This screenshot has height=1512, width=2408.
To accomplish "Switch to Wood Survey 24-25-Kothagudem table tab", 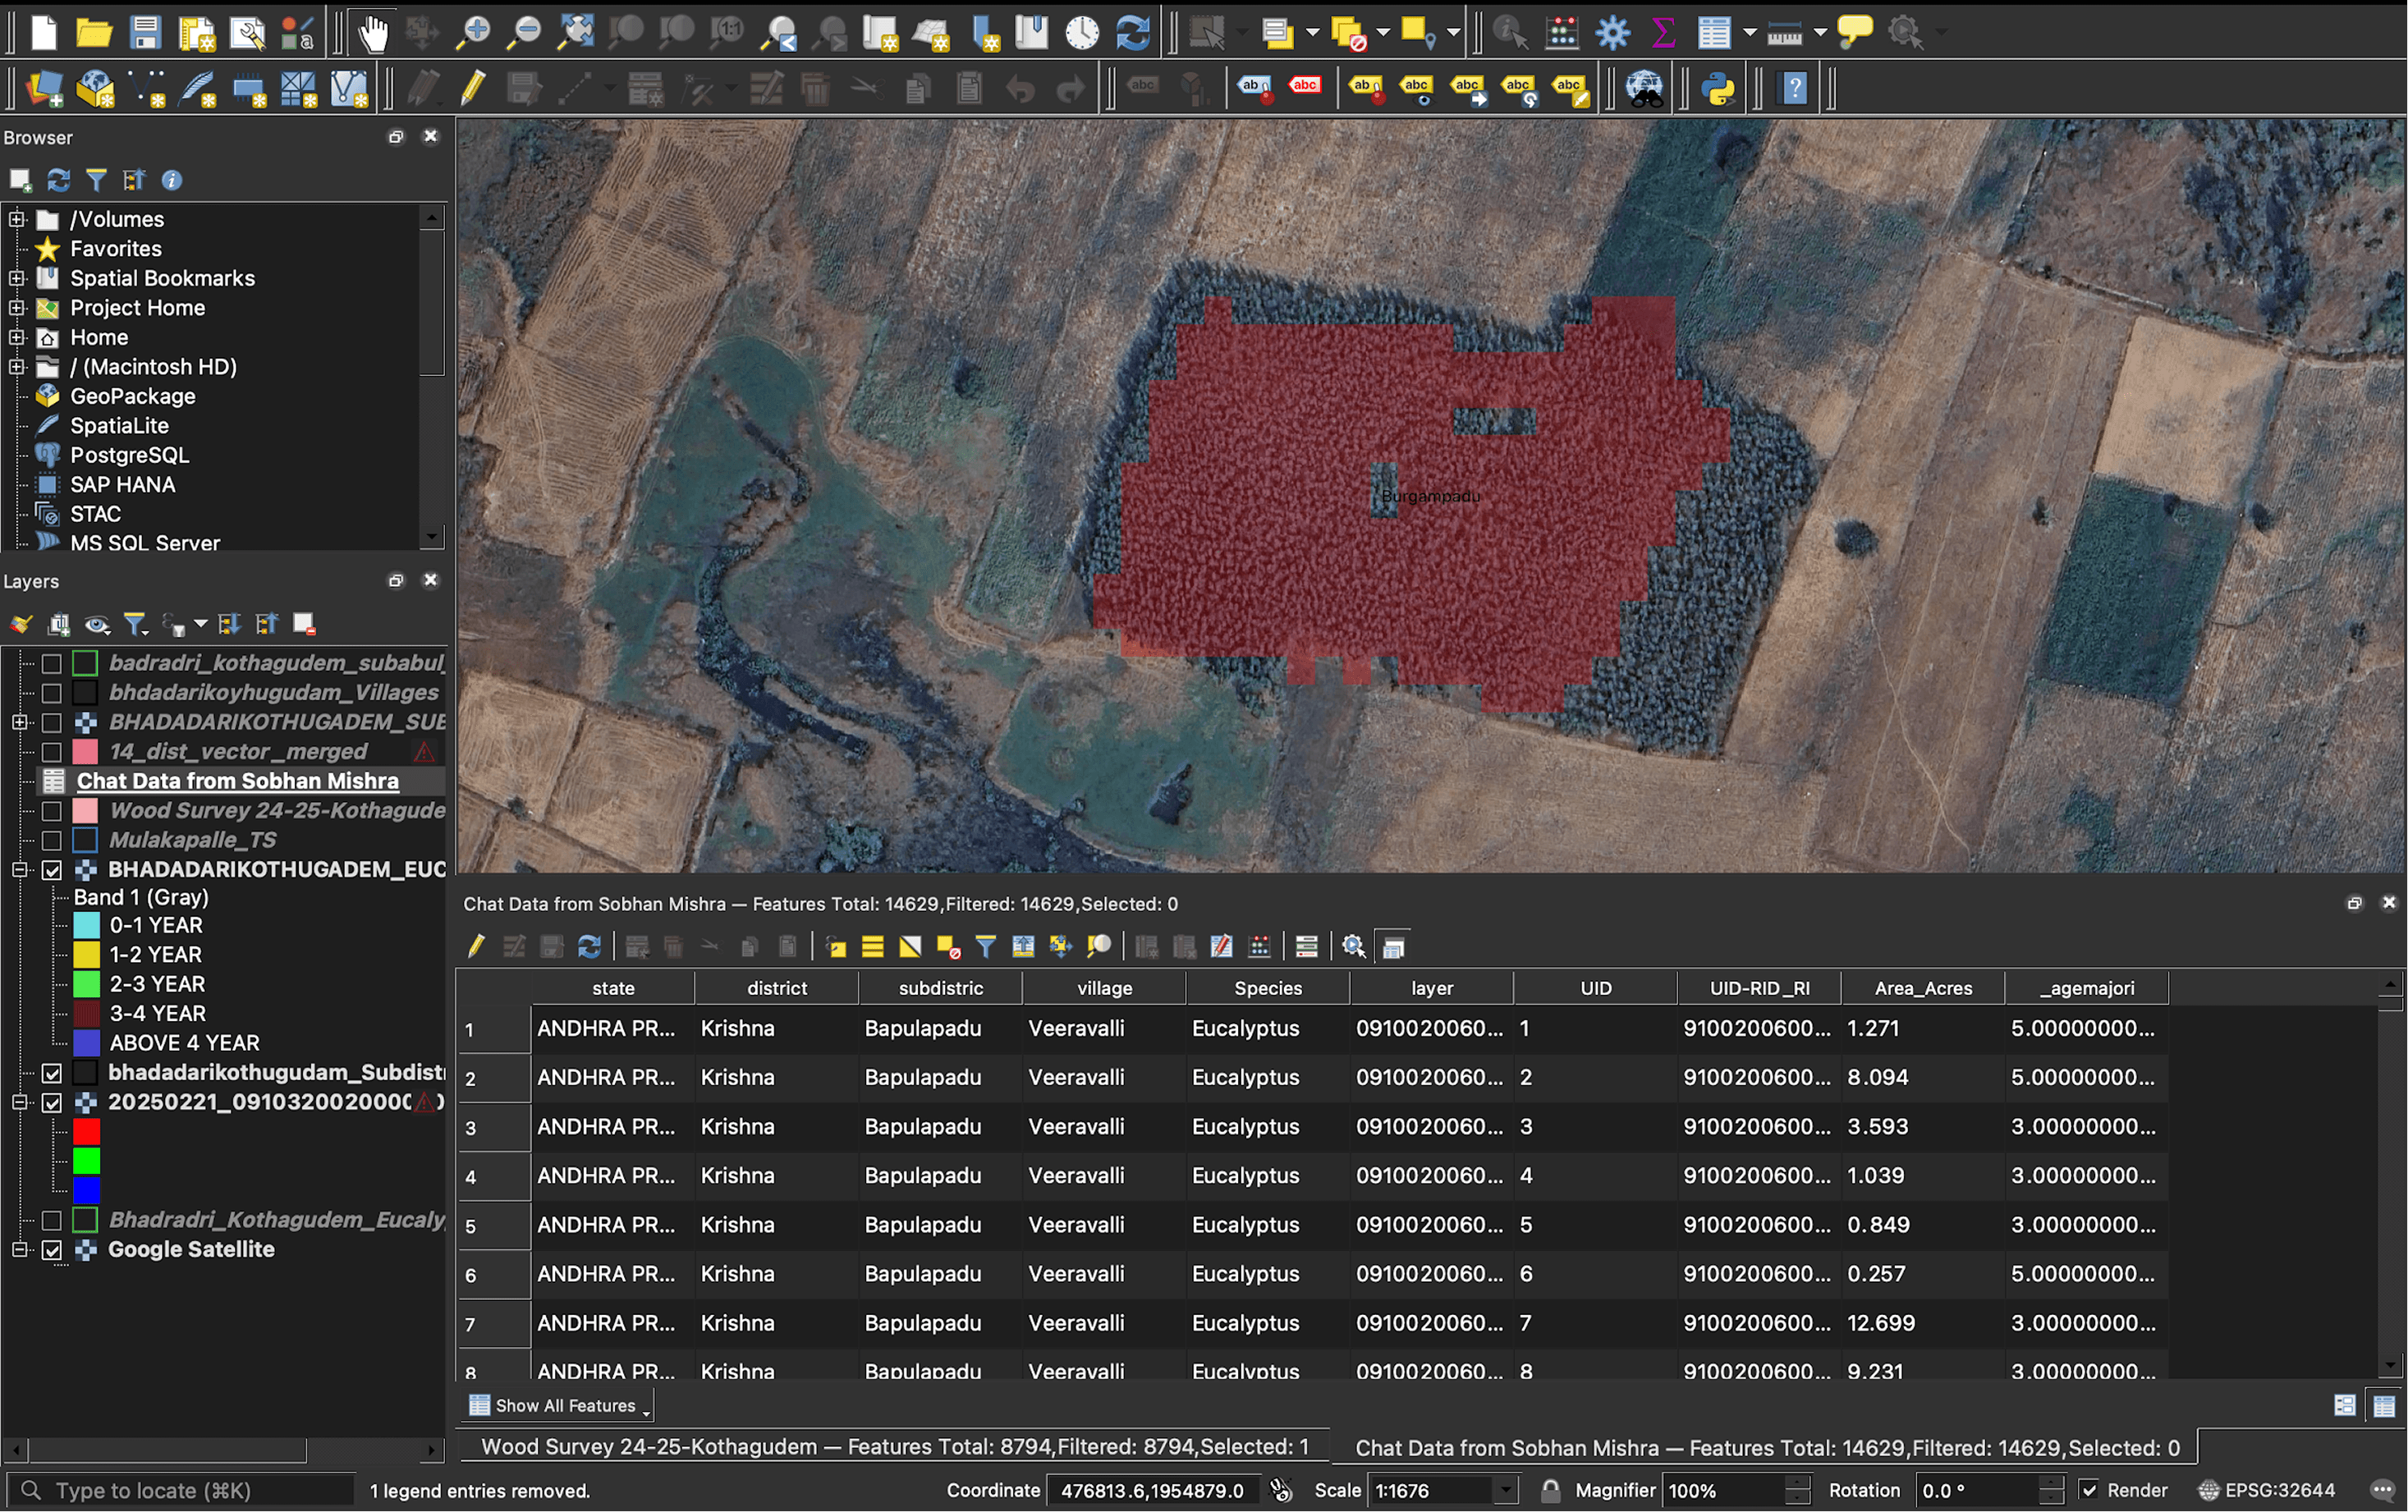I will pos(894,1446).
